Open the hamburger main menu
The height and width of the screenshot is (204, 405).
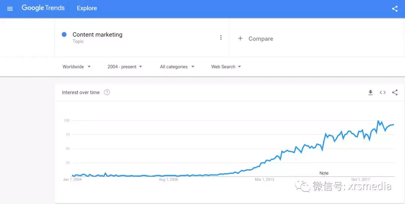click(10, 9)
